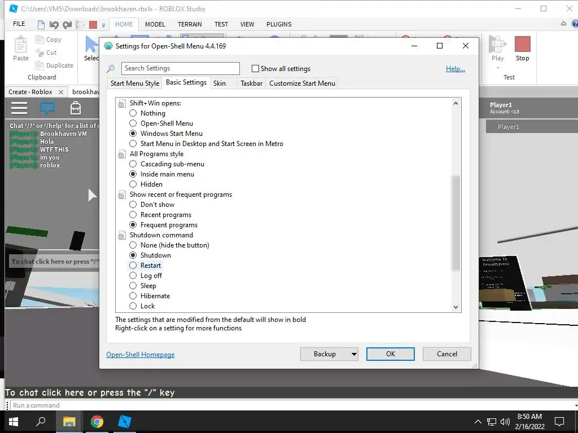Open the notification center icon
The image size is (578, 433).
coord(559,422)
